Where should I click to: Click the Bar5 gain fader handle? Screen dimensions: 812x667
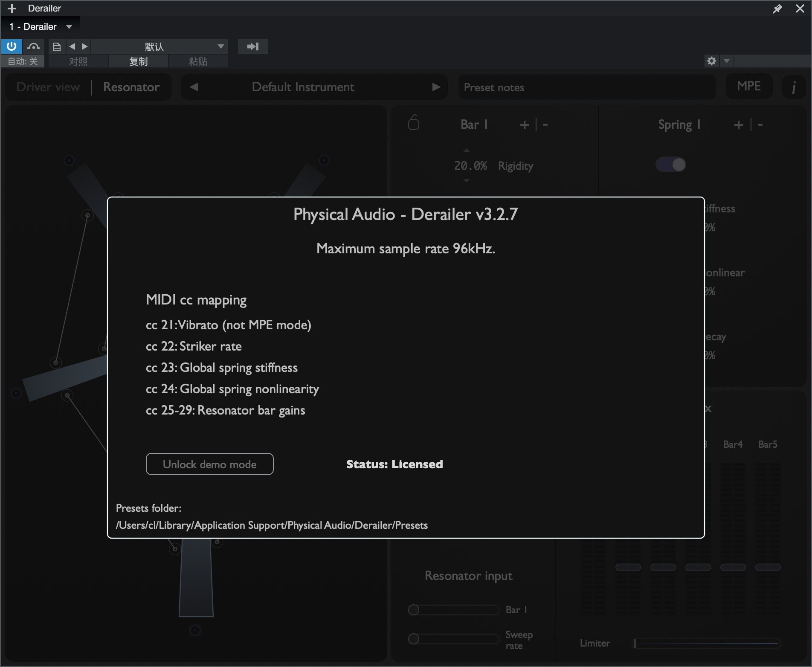[768, 567]
